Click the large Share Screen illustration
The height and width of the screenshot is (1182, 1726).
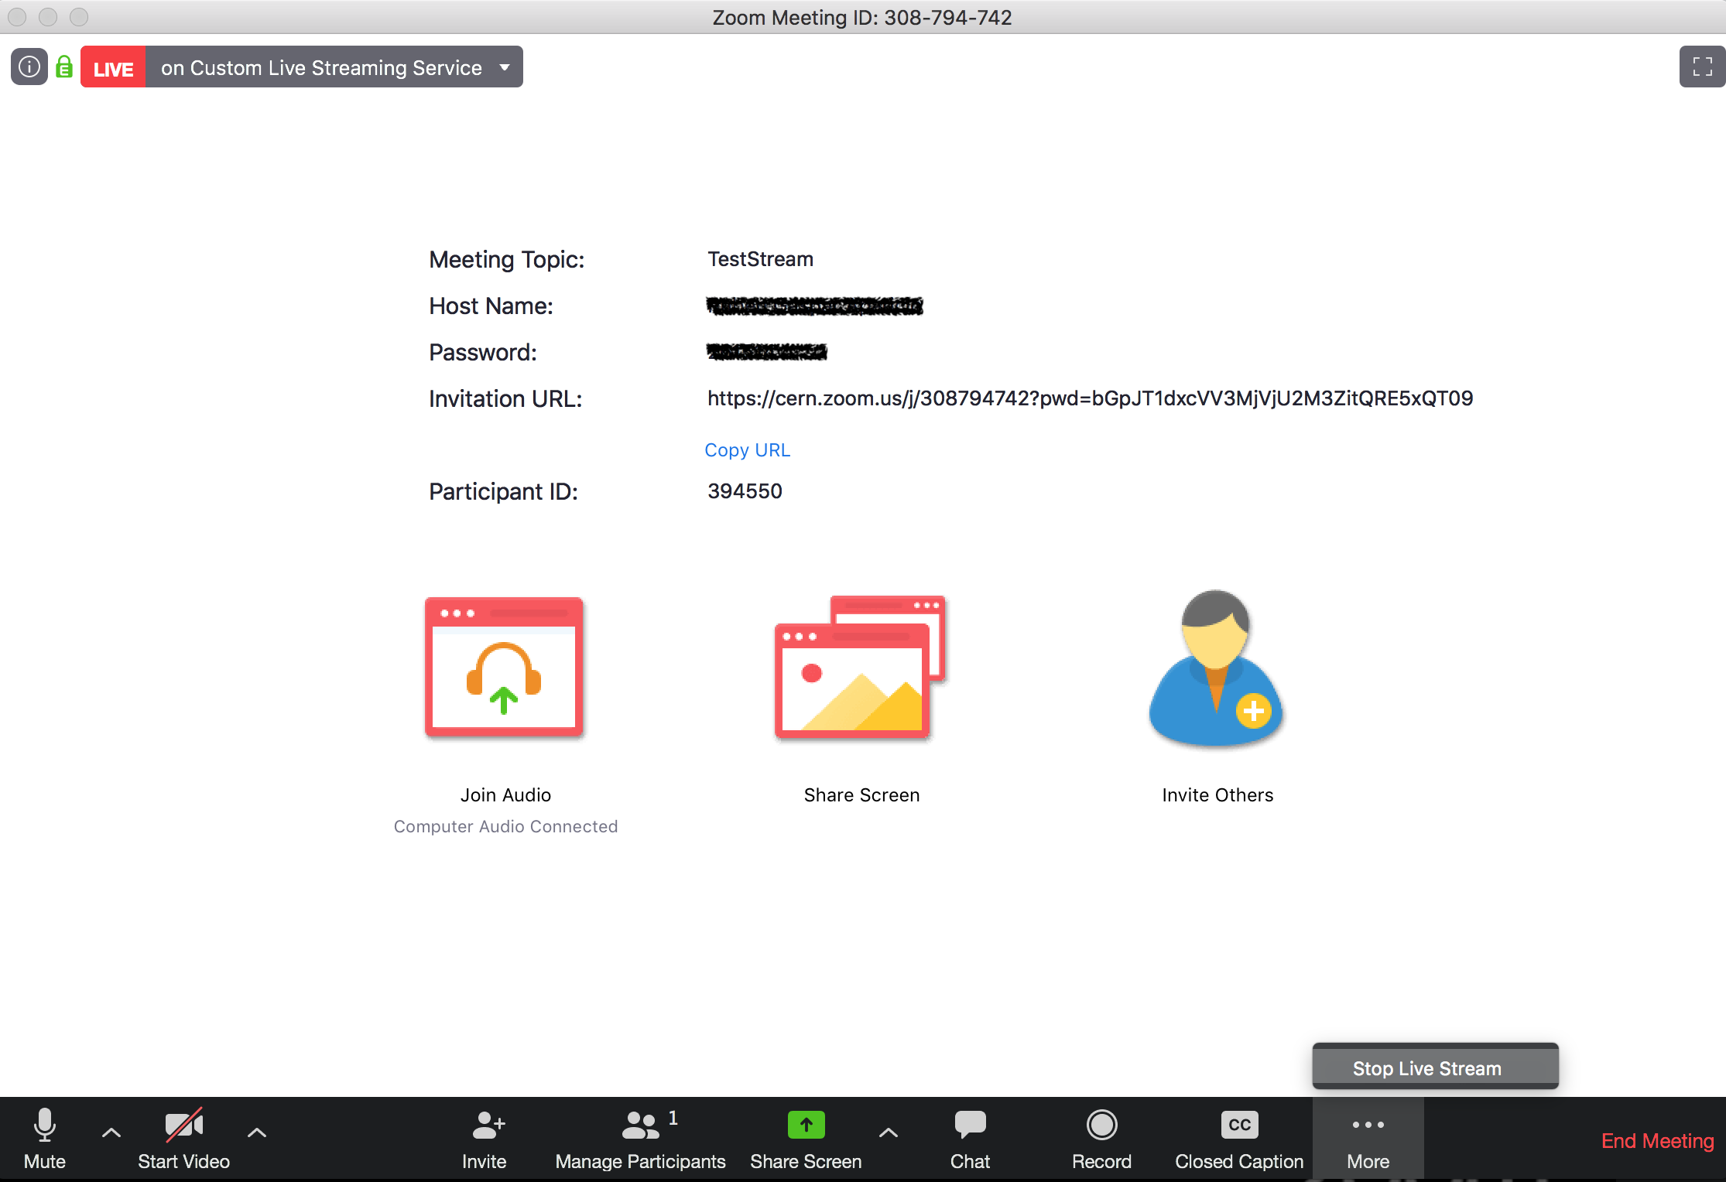point(860,668)
